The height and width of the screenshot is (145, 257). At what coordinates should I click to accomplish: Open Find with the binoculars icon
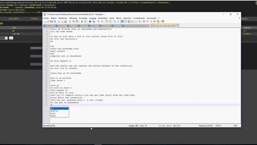click(x=90, y=21)
